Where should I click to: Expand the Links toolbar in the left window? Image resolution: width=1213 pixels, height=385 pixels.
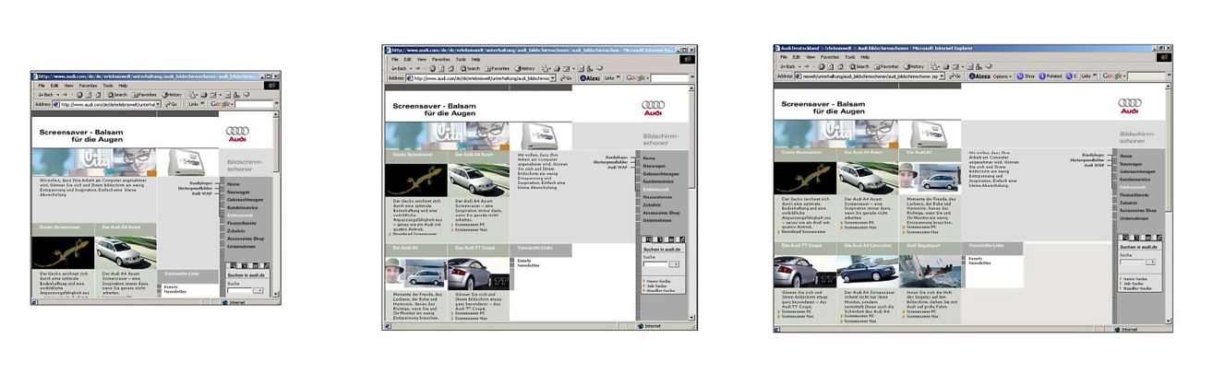point(202,104)
